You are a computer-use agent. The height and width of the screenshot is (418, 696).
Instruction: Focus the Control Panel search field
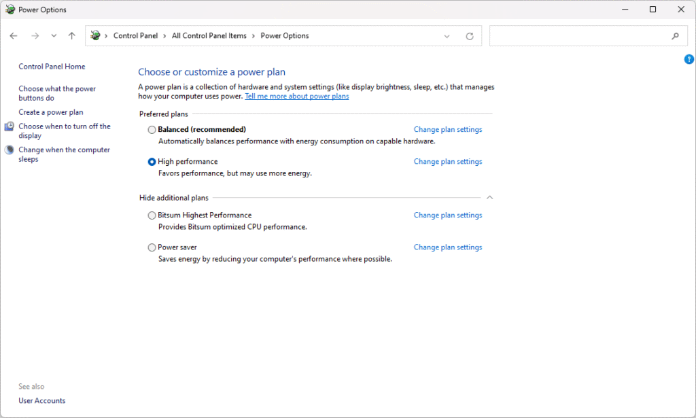(588, 36)
